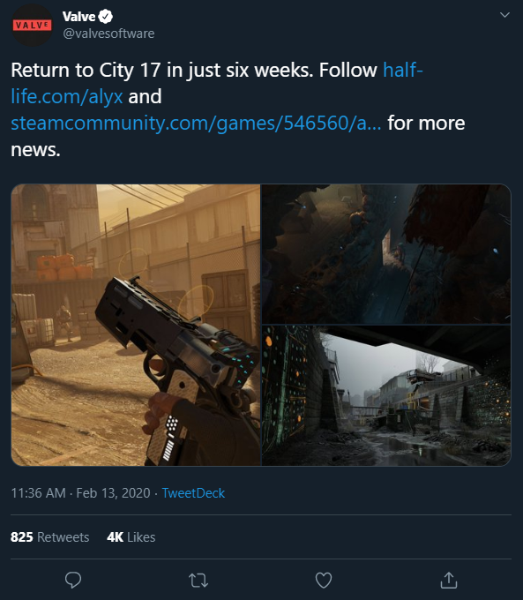Open the dark cave screenshot image
This screenshot has height=600, width=523.
tap(386, 254)
